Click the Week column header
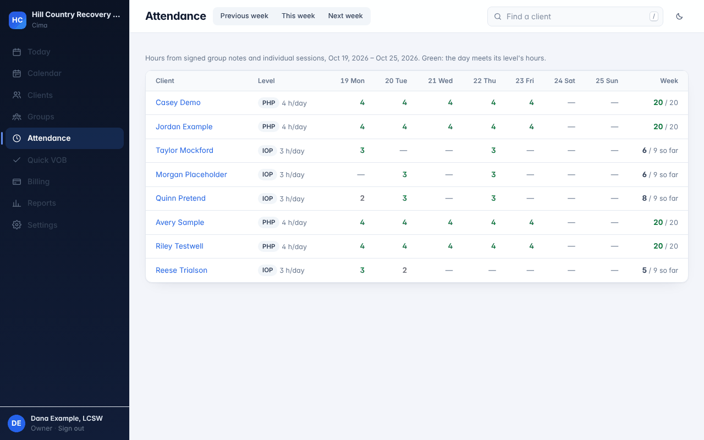Viewport: 704px width, 440px height. point(669,81)
